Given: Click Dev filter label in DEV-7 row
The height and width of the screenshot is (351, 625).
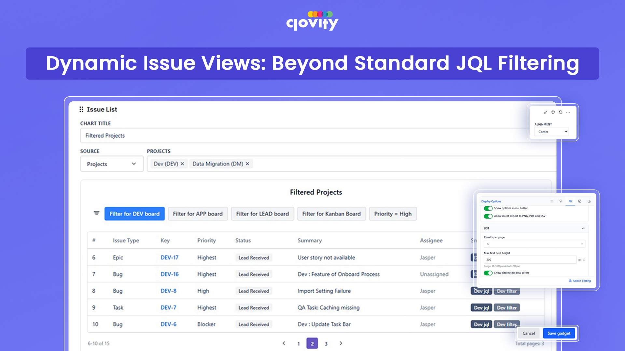Looking at the screenshot, I should click(x=507, y=308).
